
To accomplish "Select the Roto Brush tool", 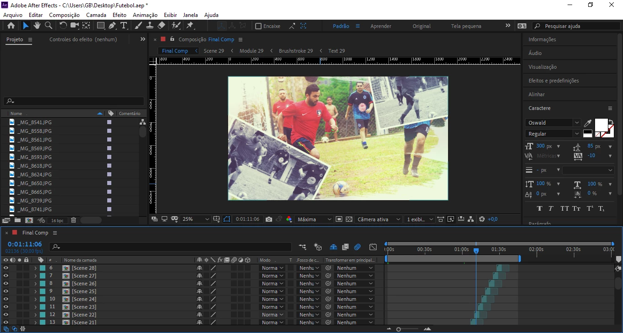I will tap(176, 26).
